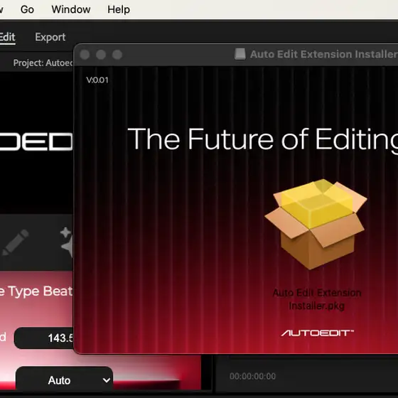
Task: Select the pencil edit tool icon
Action: click(16, 242)
